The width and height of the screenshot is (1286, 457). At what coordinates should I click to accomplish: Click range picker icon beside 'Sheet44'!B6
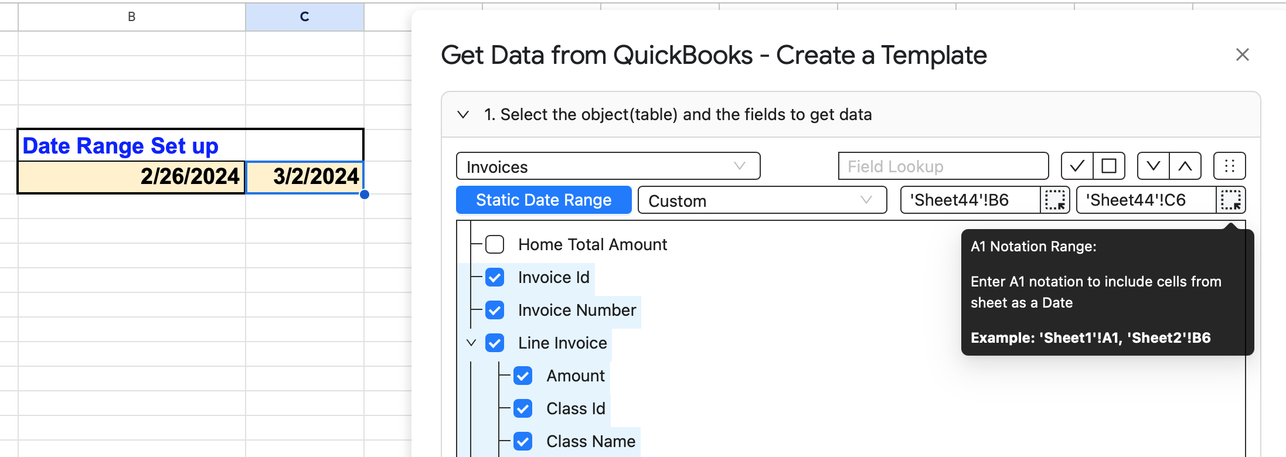click(x=1055, y=200)
